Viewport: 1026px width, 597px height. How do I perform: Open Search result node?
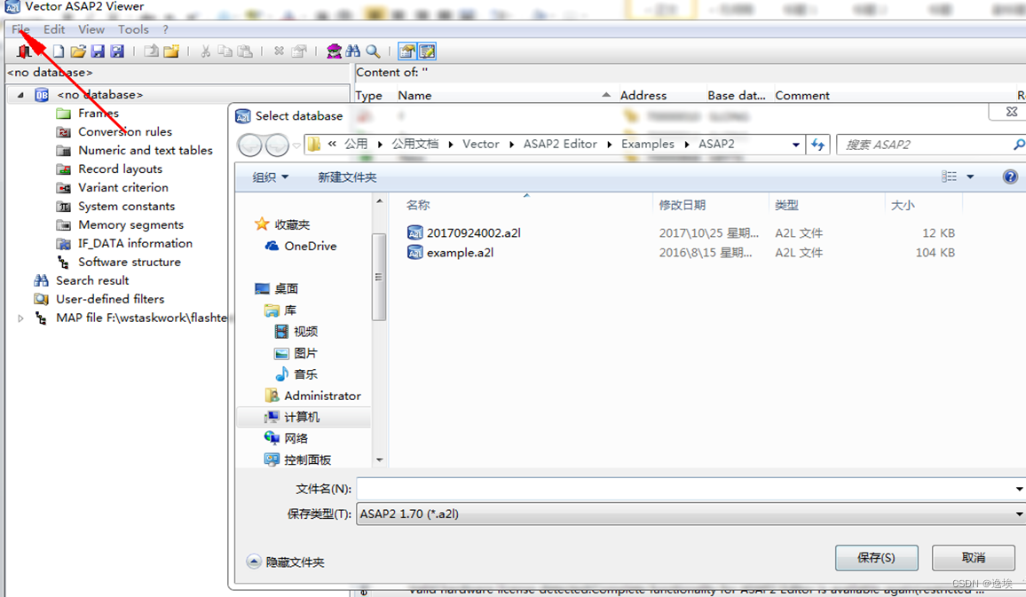coord(92,280)
